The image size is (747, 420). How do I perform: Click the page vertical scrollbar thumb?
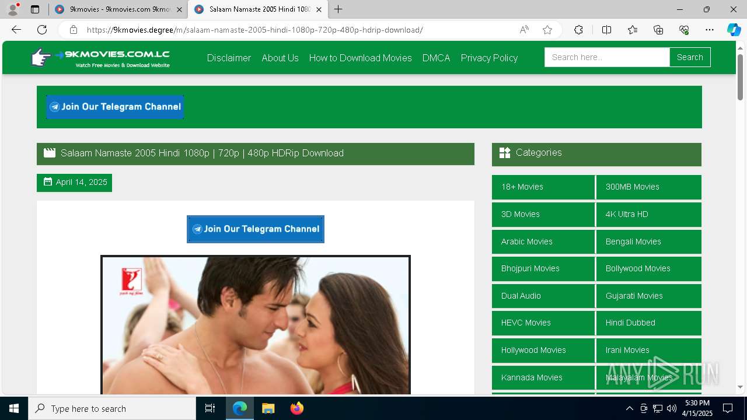(x=741, y=76)
